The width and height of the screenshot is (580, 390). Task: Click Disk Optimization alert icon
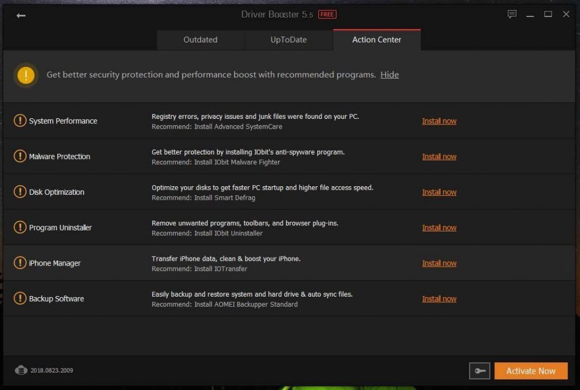coord(20,191)
